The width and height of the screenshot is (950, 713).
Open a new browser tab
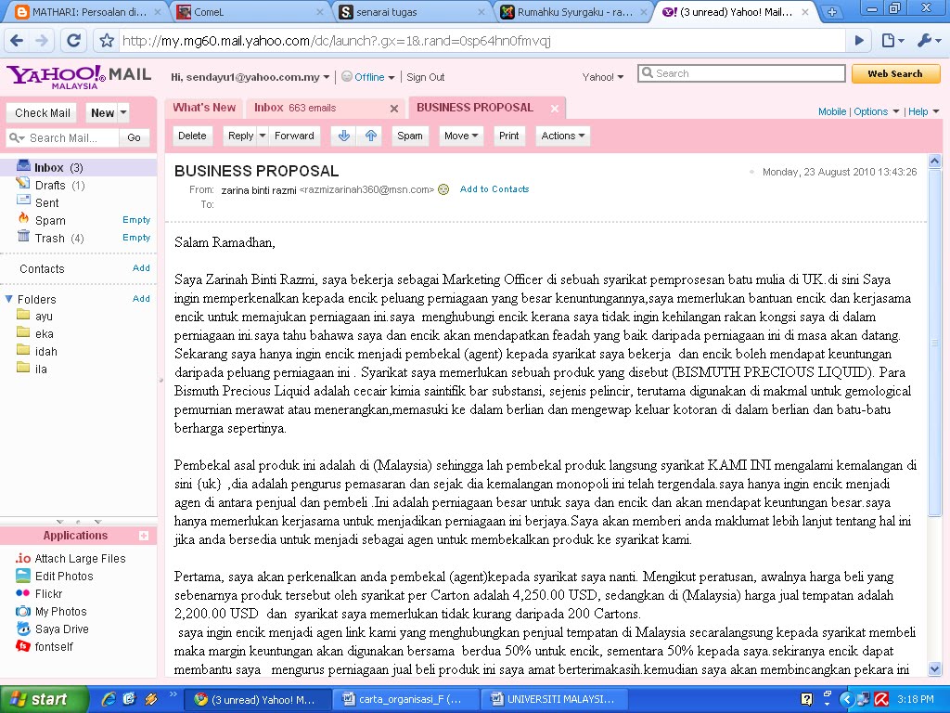coord(832,11)
